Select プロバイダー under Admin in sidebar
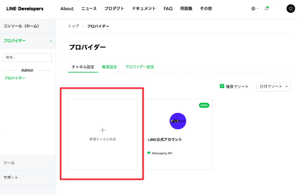This screenshot has height=195, width=301. [15, 78]
